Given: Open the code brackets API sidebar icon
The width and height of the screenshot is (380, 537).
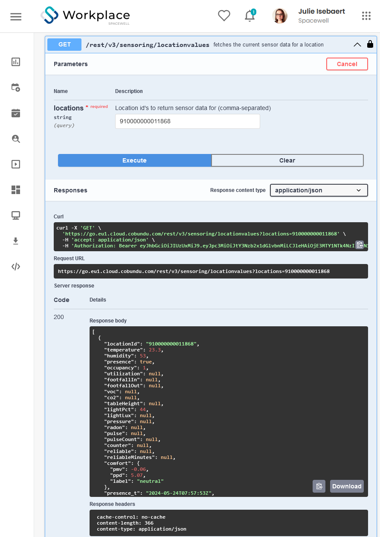Looking at the screenshot, I should point(16,267).
